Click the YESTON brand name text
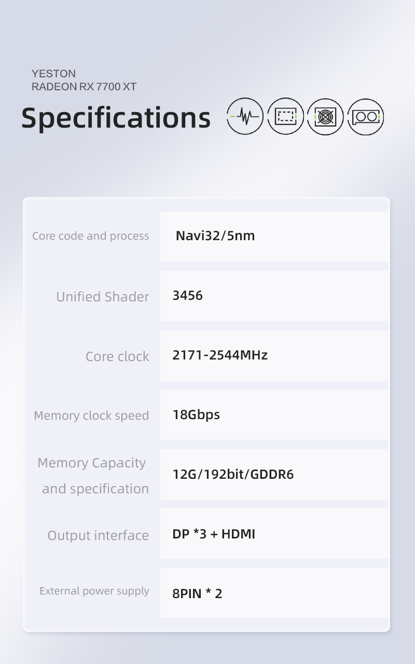Screen dimensions: 415x664 tap(53, 74)
